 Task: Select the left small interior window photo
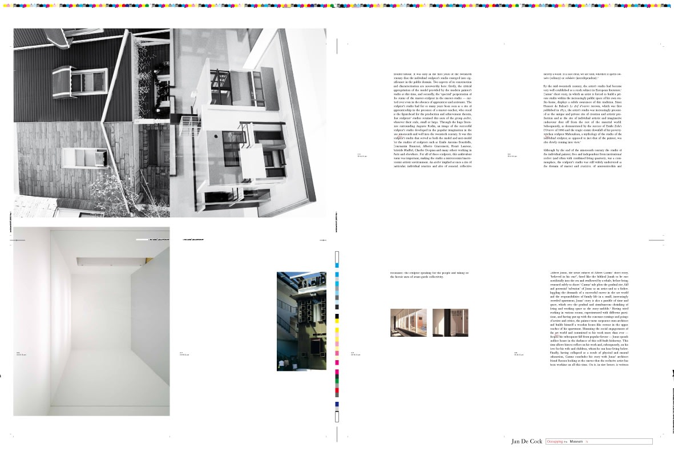tap(408, 323)
